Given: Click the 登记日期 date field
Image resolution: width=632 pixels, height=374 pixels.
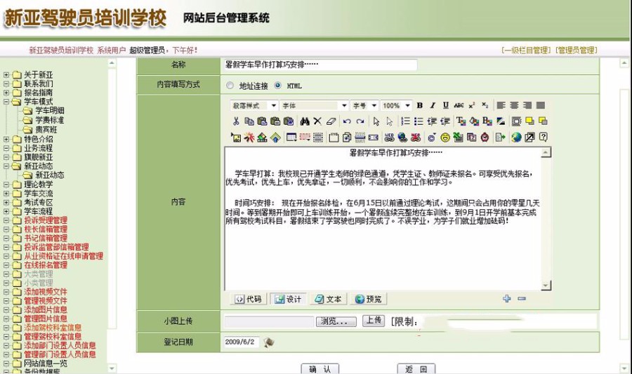Looking at the screenshot, I should pos(242,342).
